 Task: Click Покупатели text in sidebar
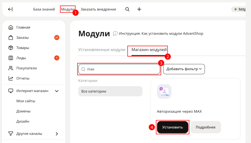[x=26, y=68]
